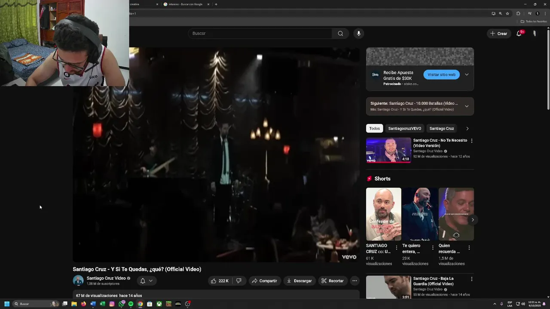The height and width of the screenshot is (309, 550).
Task: Open Microsoft Word from the taskbar
Action: (x=93, y=304)
